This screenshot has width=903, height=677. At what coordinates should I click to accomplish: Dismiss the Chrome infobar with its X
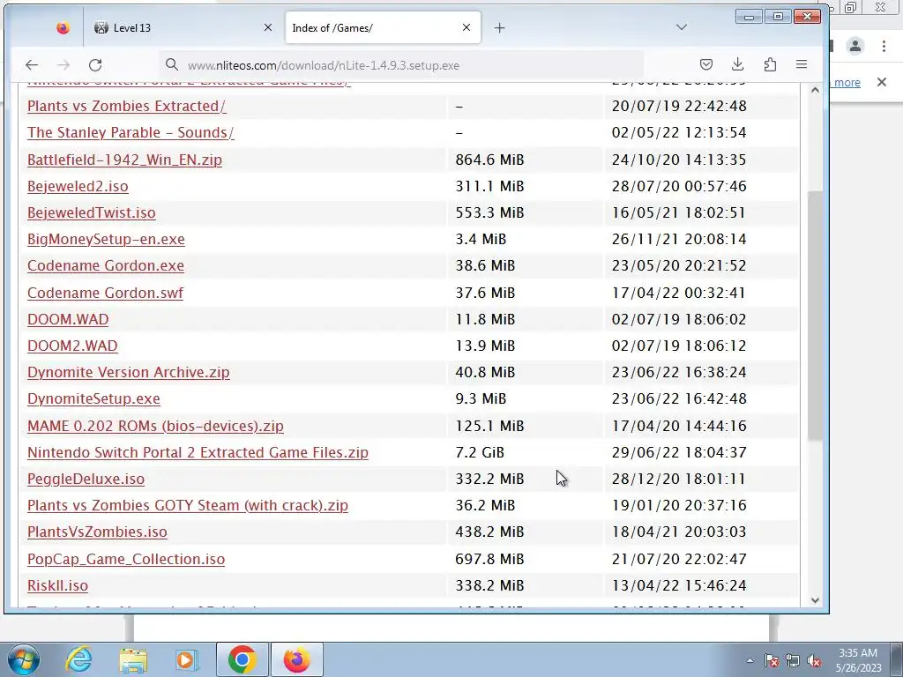(x=882, y=82)
